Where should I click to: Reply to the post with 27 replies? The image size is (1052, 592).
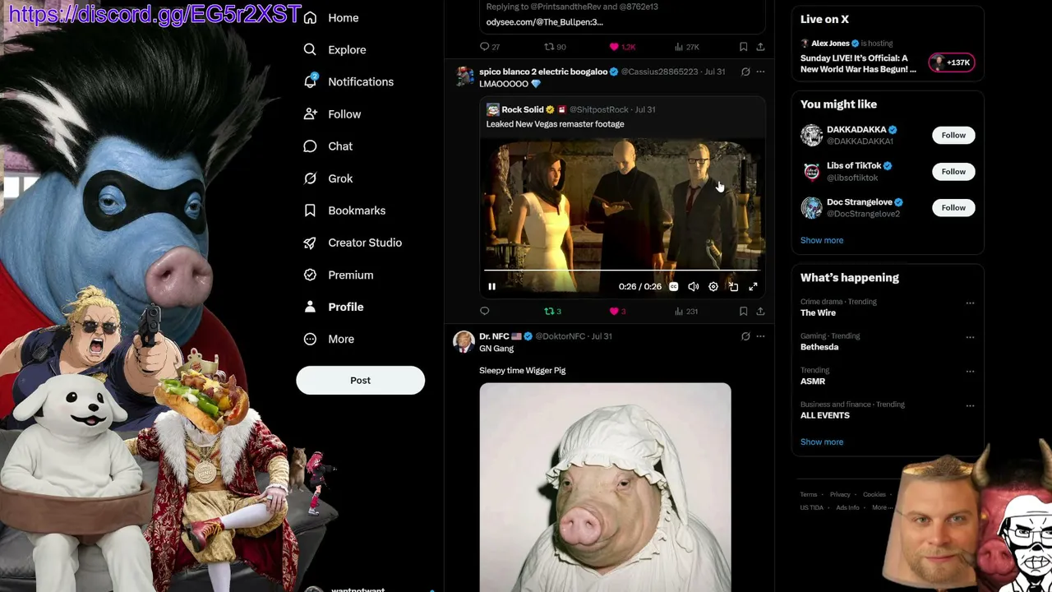pos(485,47)
